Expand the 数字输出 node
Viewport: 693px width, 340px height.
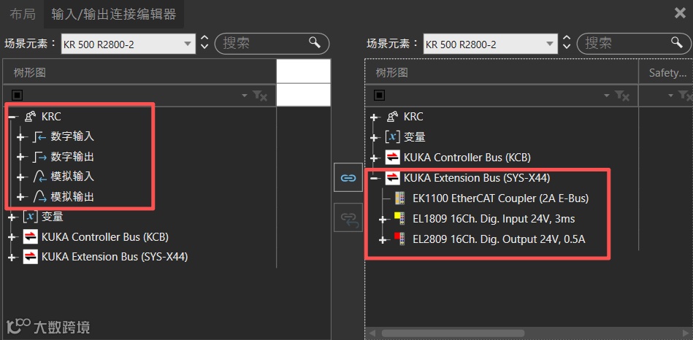click(20, 157)
